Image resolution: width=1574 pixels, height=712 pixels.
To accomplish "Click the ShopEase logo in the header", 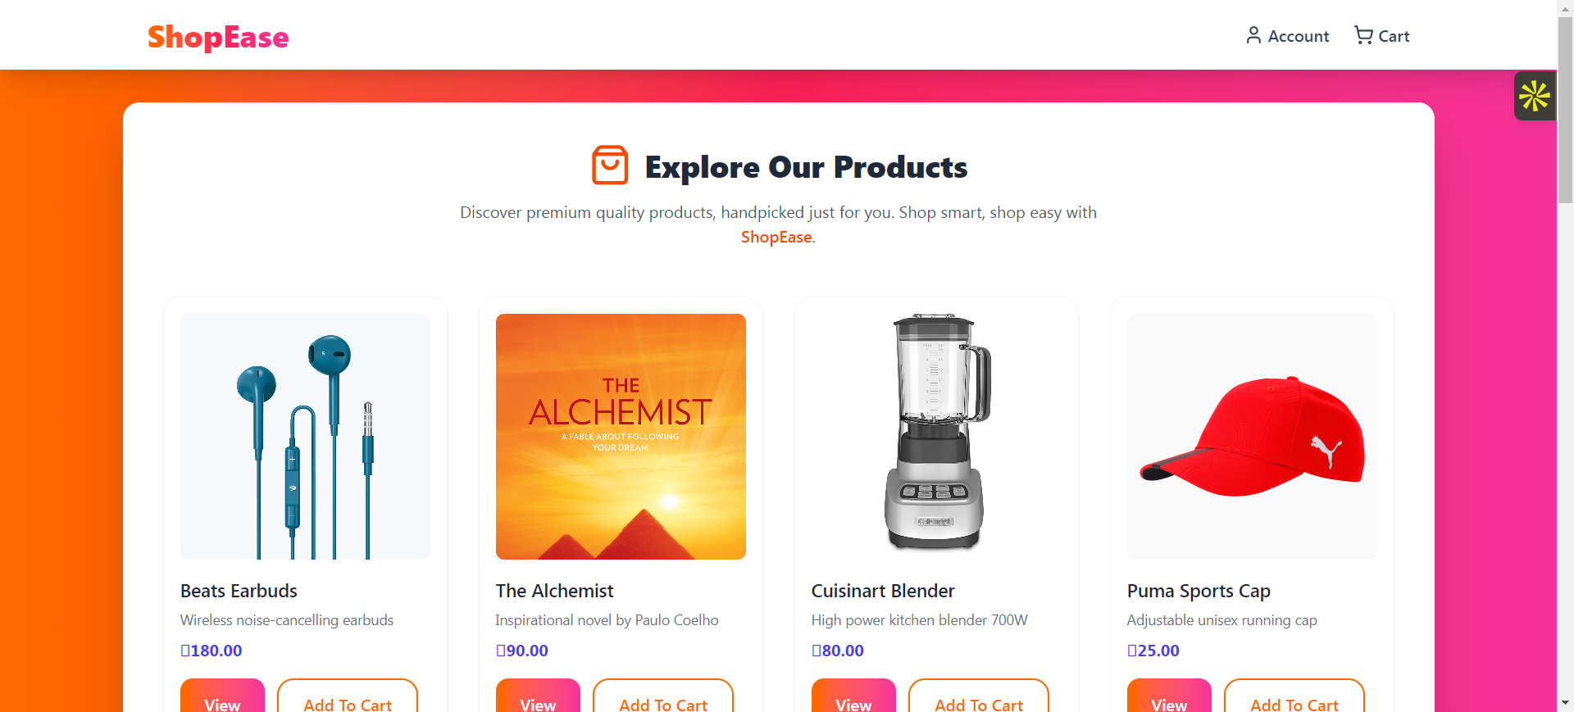I will pos(217,38).
